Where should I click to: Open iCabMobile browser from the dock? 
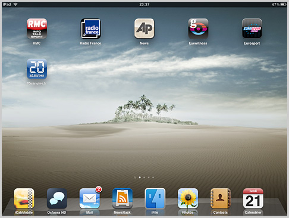[24, 198]
